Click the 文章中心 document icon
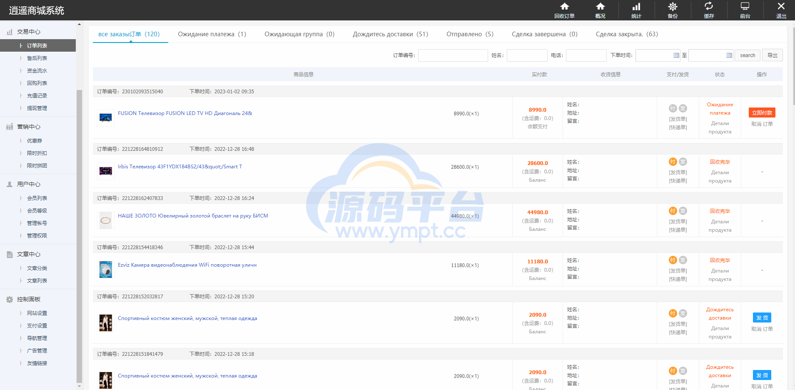The image size is (795, 390). (x=10, y=254)
